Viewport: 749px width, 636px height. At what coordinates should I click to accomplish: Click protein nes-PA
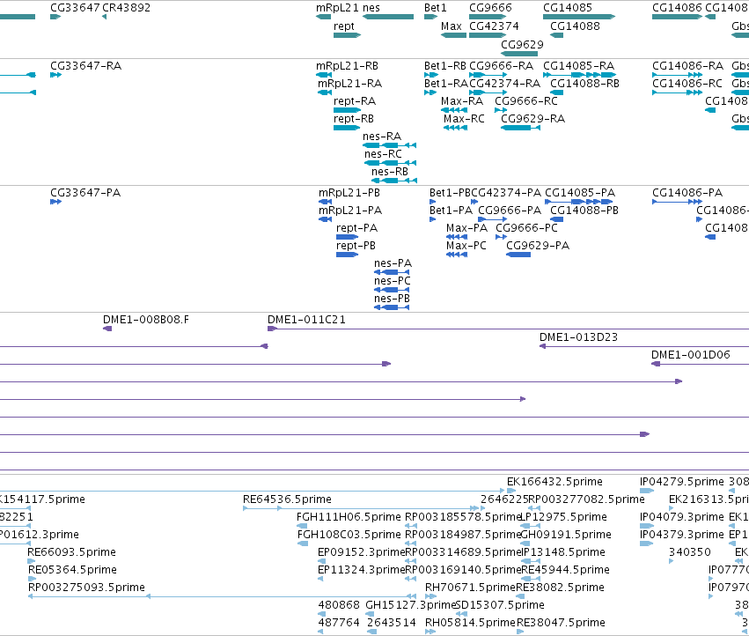coord(393,263)
